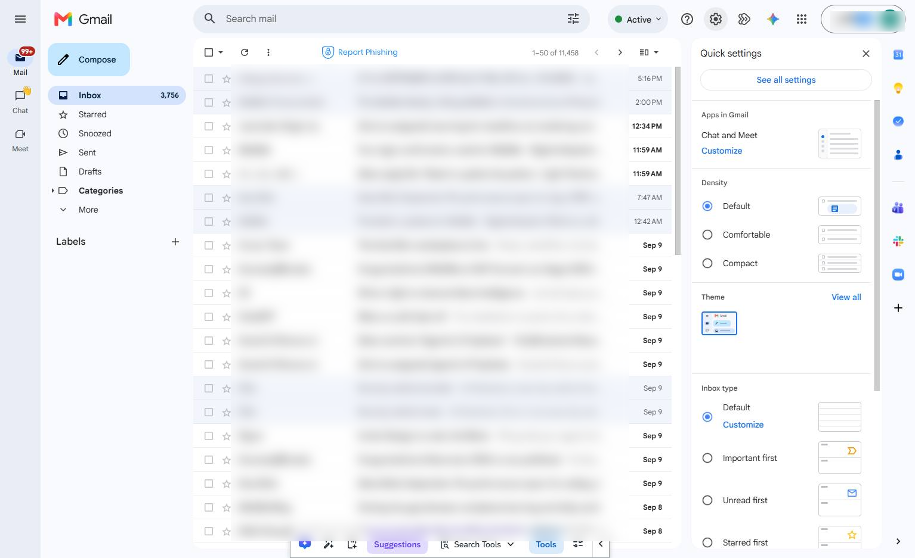
Task: Open Google Keep side panel icon
Action: (x=898, y=88)
